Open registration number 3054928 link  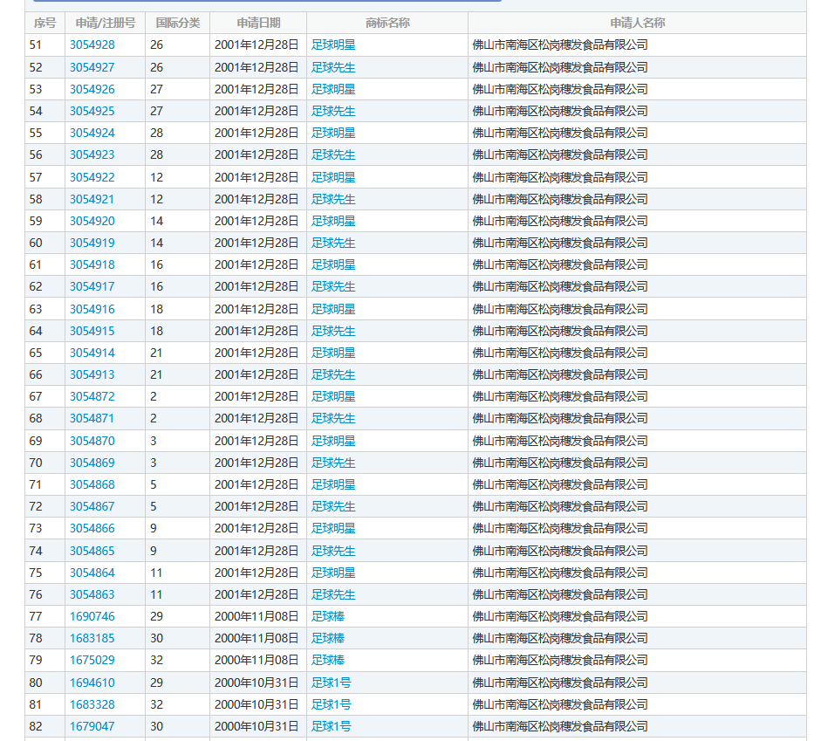pos(92,45)
